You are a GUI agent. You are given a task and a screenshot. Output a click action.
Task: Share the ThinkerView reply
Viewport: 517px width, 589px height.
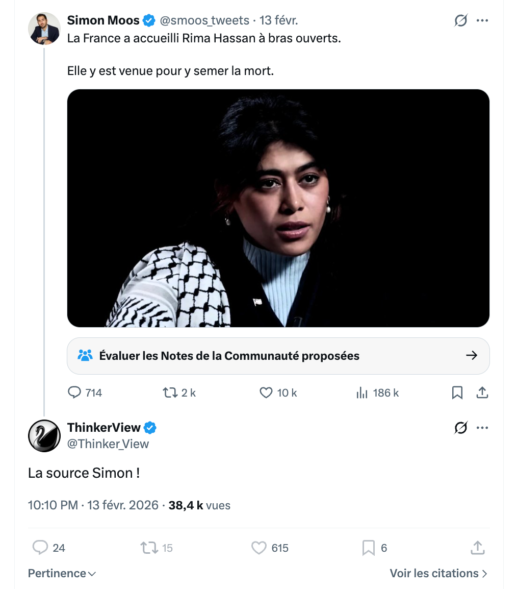pos(477,548)
